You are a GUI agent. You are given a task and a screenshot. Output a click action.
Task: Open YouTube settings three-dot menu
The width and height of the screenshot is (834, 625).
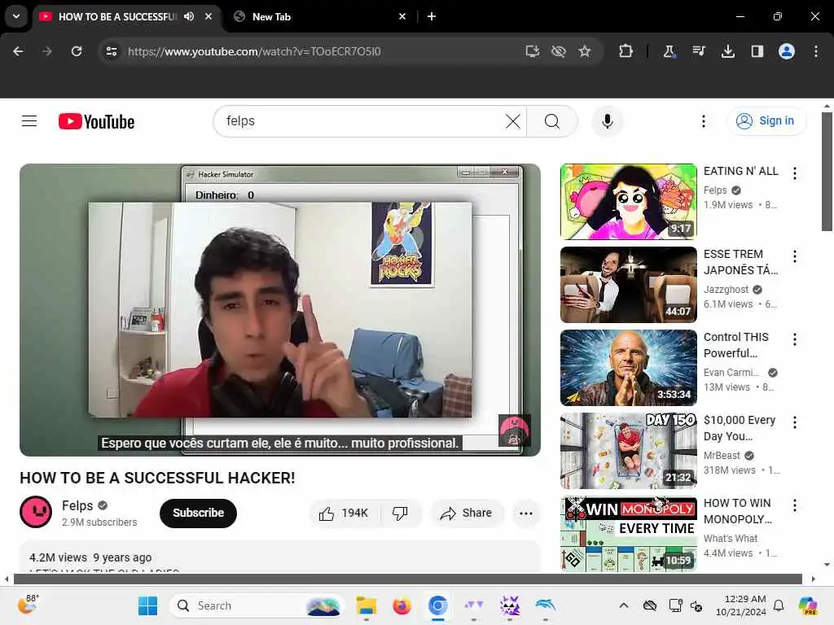pyautogui.click(x=703, y=121)
